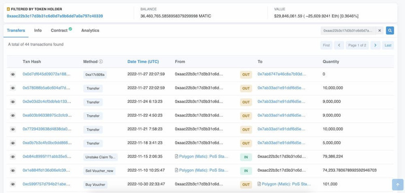Click the OUT badge on the 2022-11-24 row
Image resolution: width=405 pixels, height=193 pixels.
(246, 102)
